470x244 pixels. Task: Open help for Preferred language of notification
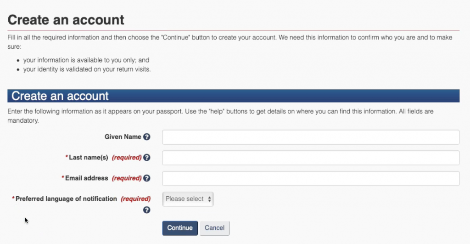pos(147,210)
